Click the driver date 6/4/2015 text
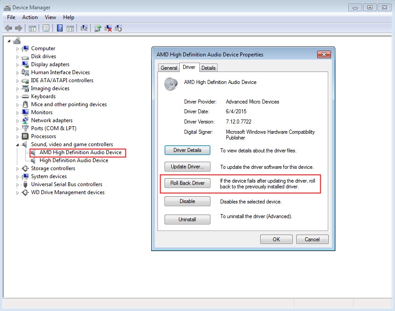 236,112
